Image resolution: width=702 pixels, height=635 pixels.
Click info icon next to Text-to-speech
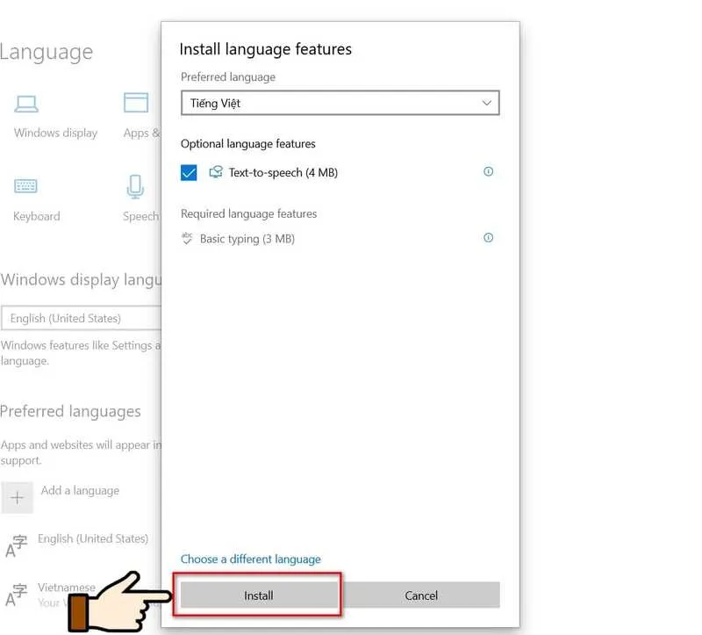(x=489, y=172)
